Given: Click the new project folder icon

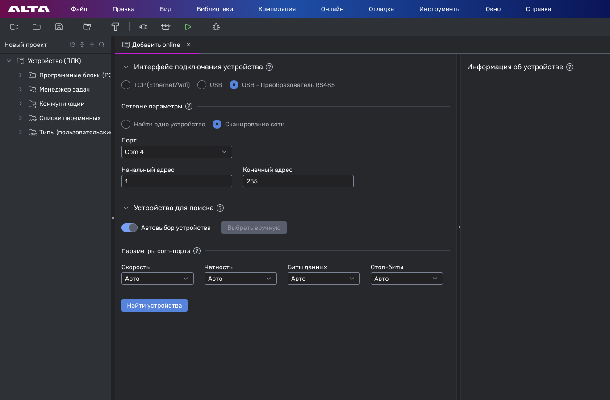Looking at the screenshot, I should click(x=14, y=27).
